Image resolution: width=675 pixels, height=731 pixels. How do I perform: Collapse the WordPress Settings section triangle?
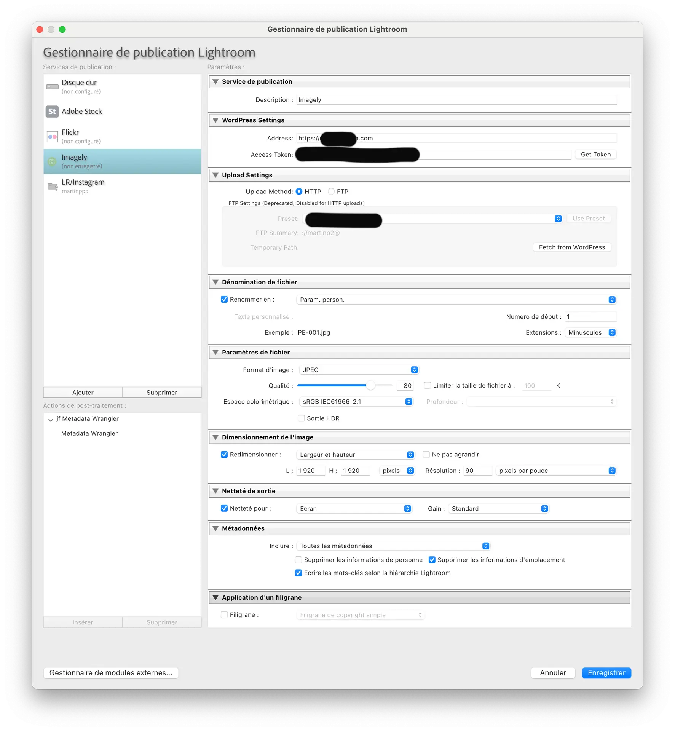coord(215,120)
